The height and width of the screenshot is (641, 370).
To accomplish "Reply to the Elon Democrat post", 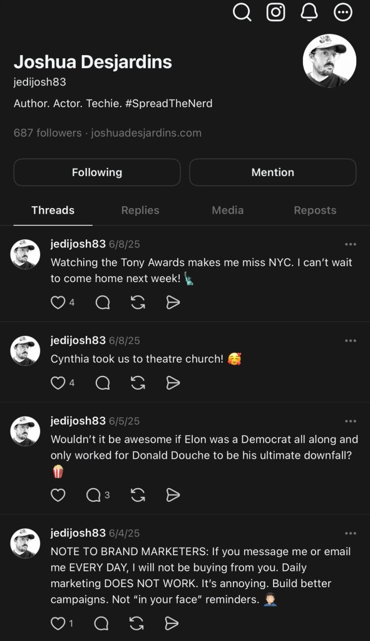I will [x=94, y=494].
